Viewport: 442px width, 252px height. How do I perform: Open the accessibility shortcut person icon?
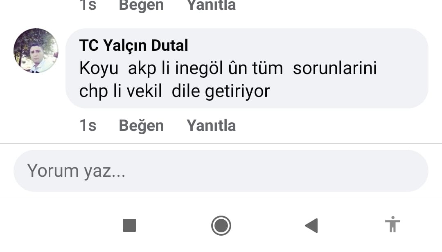pos(392,224)
